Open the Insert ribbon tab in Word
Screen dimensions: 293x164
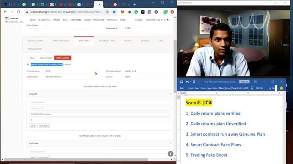point(197,88)
